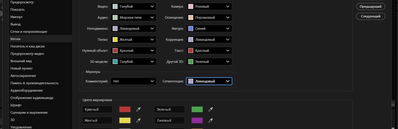Click the Зеленый label name field
398x129 pixels.
tap(169, 109)
